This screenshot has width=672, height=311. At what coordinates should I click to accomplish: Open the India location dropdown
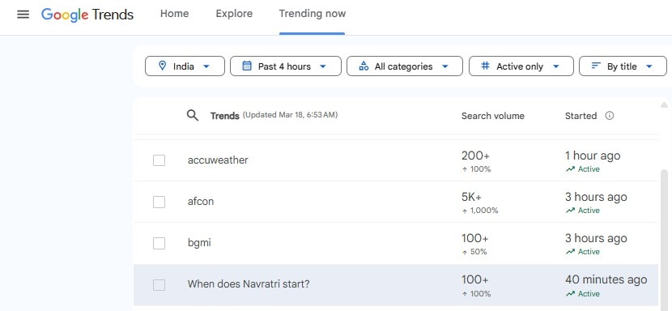coord(185,66)
